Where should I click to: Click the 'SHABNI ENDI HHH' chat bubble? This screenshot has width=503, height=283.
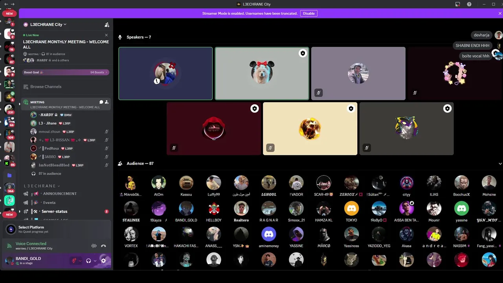[x=472, y=46]
